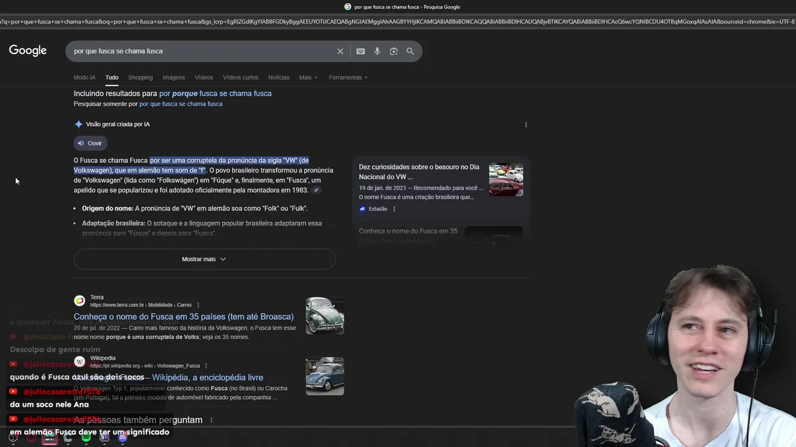Image resolution: width=796 pixels, height=447 pixels.
Task: Follow 'por porque fusca se chama fusca' suggestion link
Action: 215,93
